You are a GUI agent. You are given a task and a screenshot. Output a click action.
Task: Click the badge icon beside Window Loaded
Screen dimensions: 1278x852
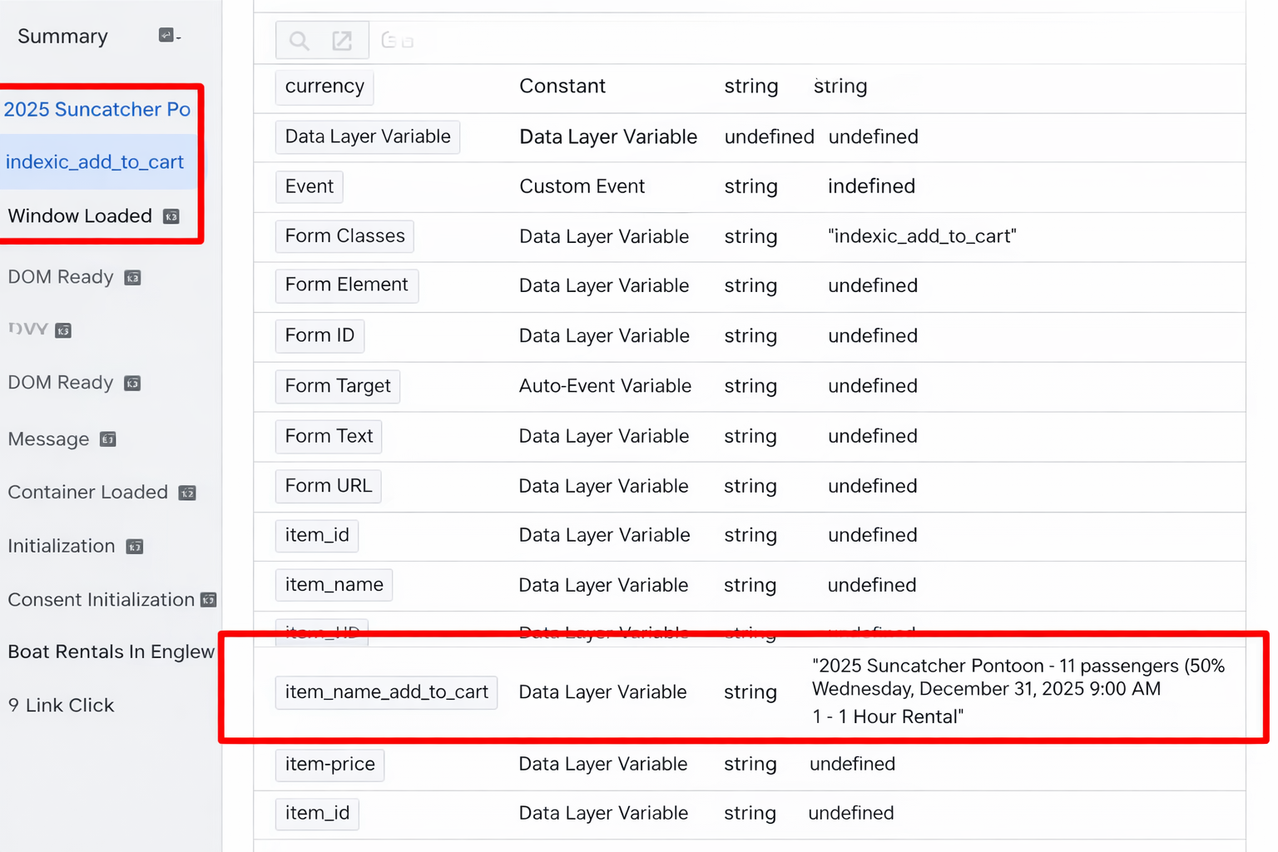click(x=171, y=216)
